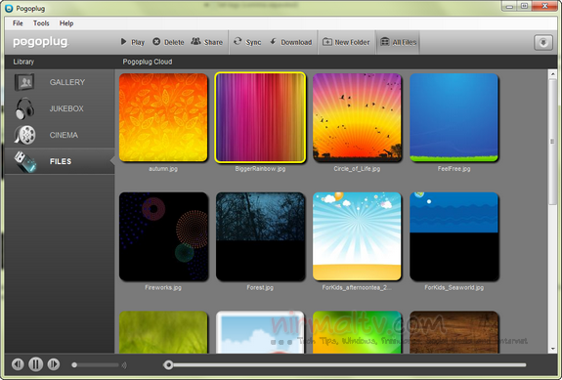Click the Play toolbar button
This screenshot has width=562, height=380.
(133, 42)
